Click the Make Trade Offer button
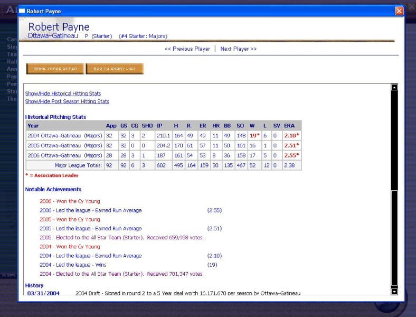This screenshot has height=317, width=416. [55, 69]
